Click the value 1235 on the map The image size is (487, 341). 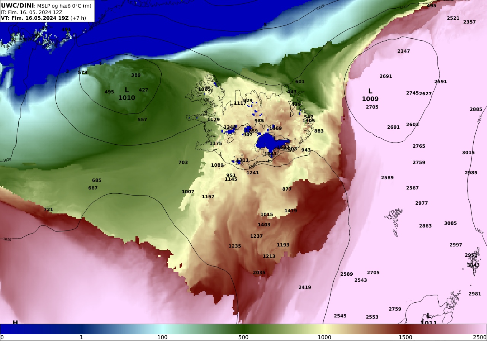(x=235, y=246)
